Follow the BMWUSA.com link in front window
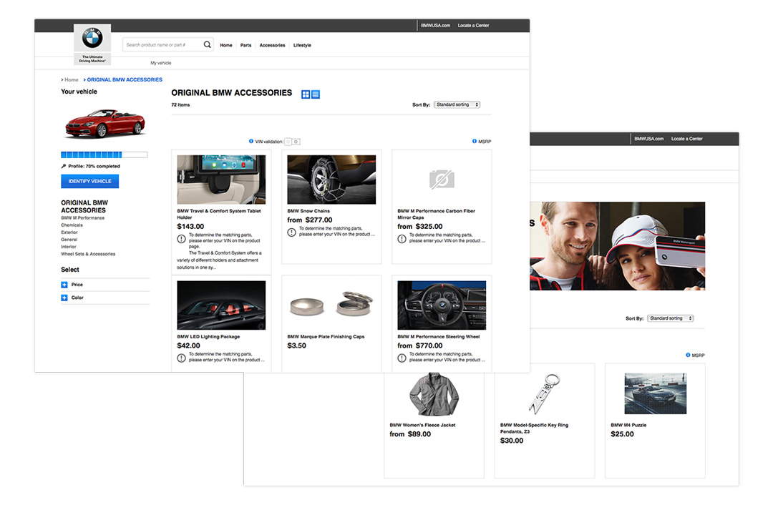773x515 pixels. tap(435, 25)
